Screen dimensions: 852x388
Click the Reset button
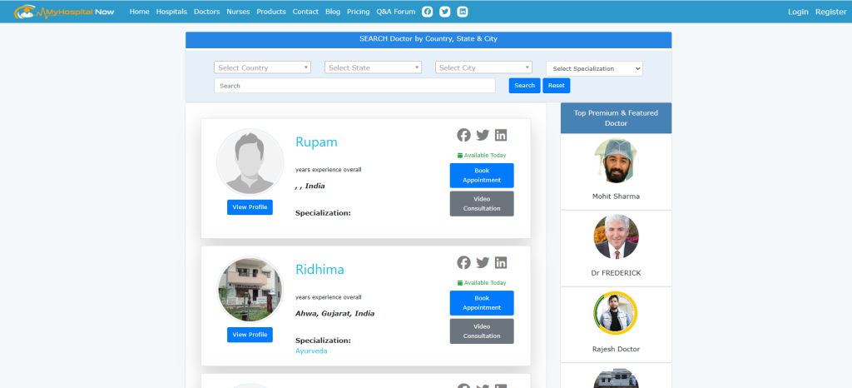557,85
